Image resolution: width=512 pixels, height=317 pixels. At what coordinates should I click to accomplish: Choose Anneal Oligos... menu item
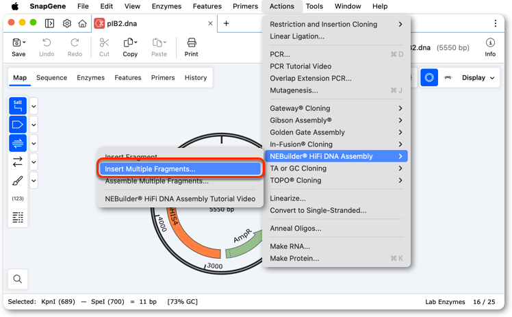[336, 229]
